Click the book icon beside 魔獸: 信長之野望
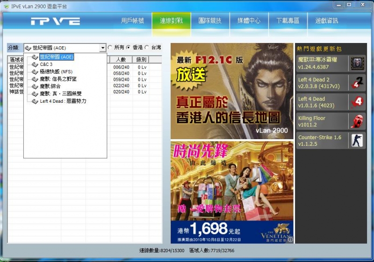Image resolution: width=374 pixels, height=262 pixels. (x=35, y=79)
